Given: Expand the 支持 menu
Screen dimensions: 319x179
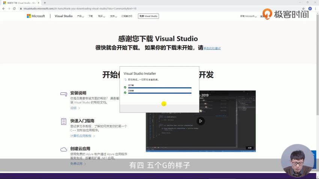Looking at the screenshot, I should (113, 16).
